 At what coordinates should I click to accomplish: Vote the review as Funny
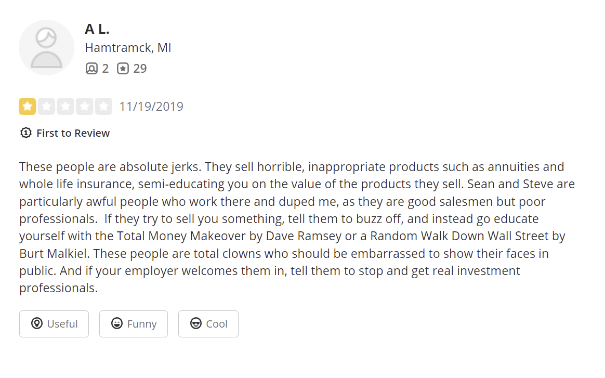pos(134,324)
